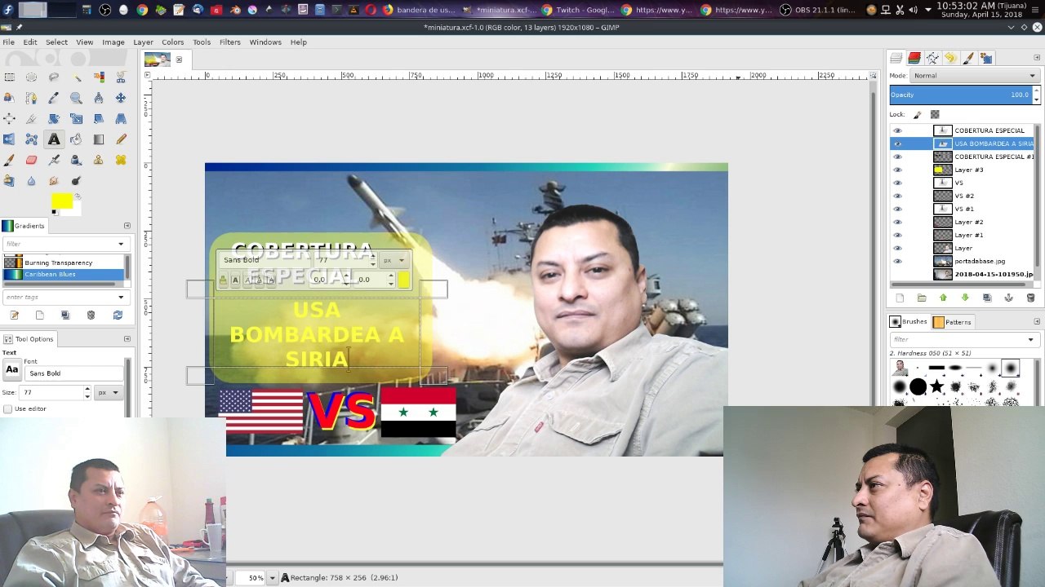
Task: Open the layer Mode dropdown
Action: [x=974, y=76]
